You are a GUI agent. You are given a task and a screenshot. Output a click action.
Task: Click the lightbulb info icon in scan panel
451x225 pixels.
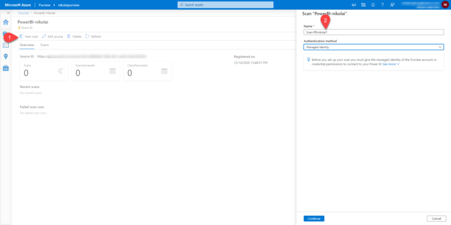[x=309, y=60]
